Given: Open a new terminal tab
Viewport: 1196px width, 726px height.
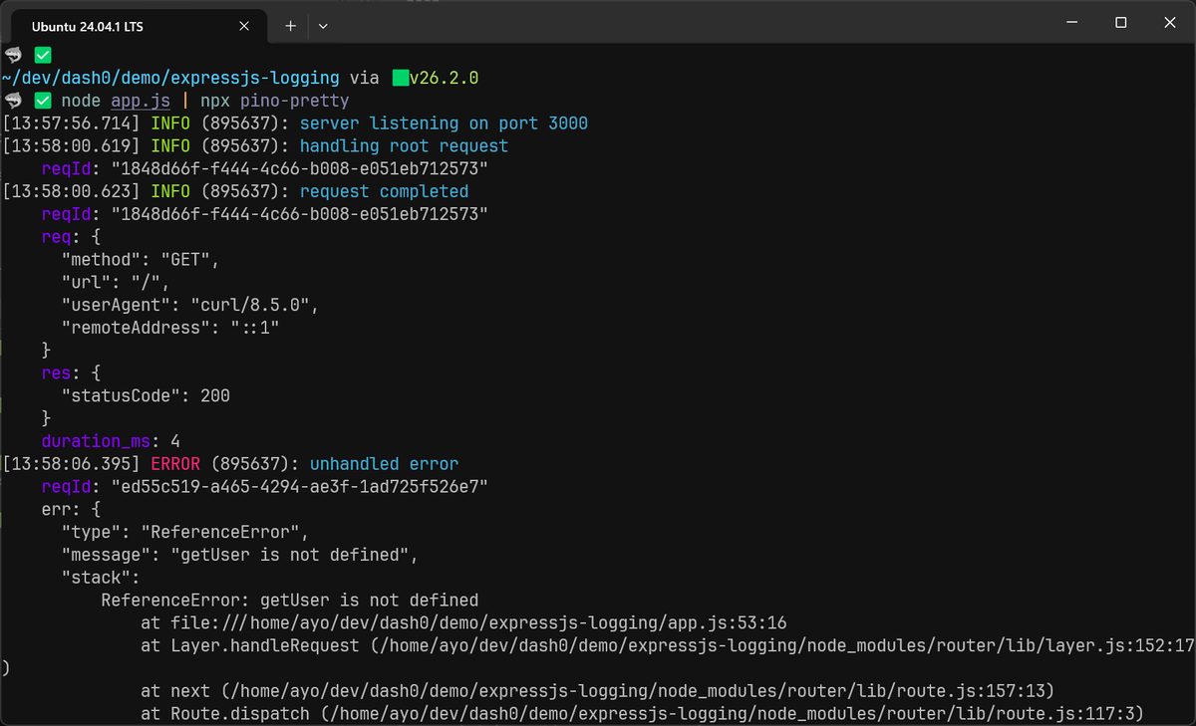Looking at the screenshot, I should (290, 26).
